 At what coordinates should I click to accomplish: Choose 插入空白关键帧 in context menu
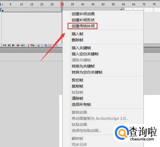pos(85,54)
